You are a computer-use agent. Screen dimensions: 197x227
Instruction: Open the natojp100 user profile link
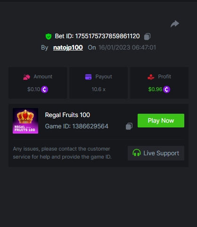pyautogui.click(x=68, y=48)
